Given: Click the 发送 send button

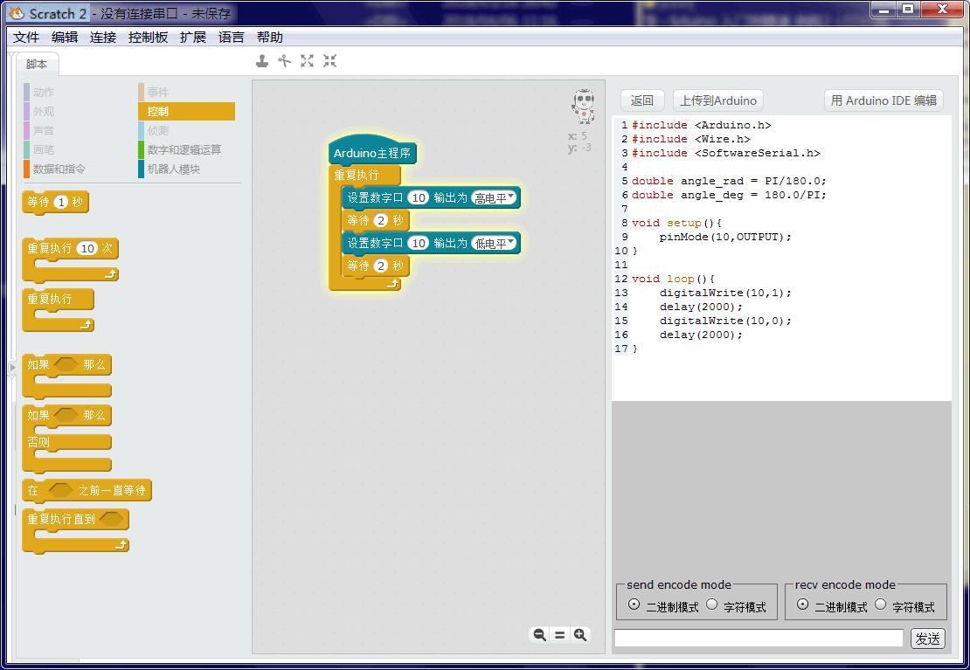Looking at the screenshot, I should [x=928, y=639].
